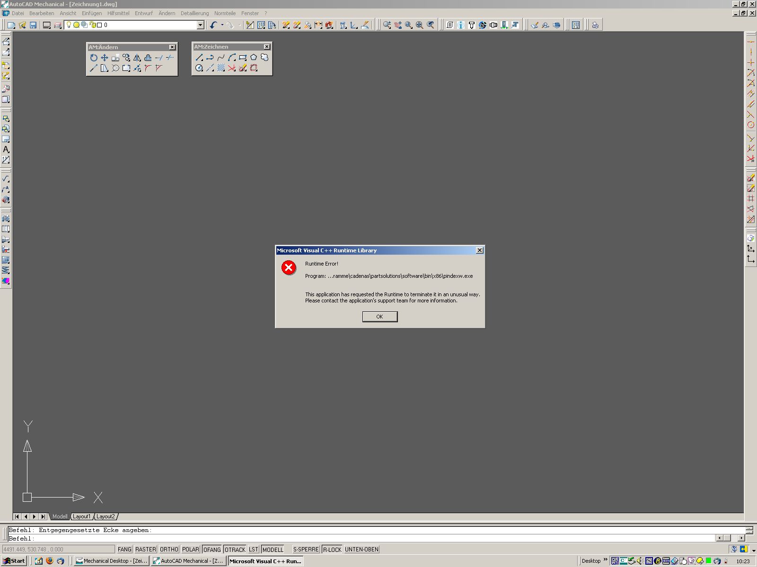Open the Start menu
Screen dimensions: 757x567
click(x=14, y=561)
